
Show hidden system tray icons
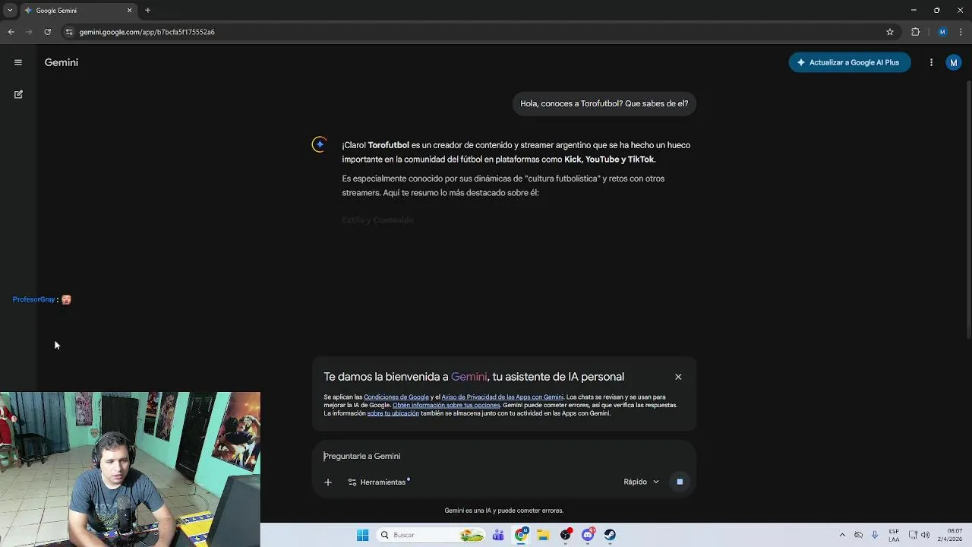click(842, 535)
